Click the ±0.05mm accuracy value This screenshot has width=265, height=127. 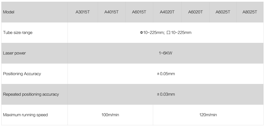(166, 74)
